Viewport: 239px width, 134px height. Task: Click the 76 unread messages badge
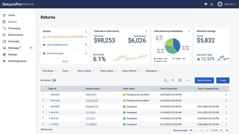(x=31, y=48)
